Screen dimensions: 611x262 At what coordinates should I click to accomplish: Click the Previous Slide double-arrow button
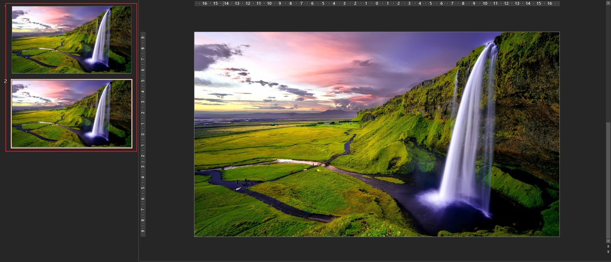coord(608,247)
